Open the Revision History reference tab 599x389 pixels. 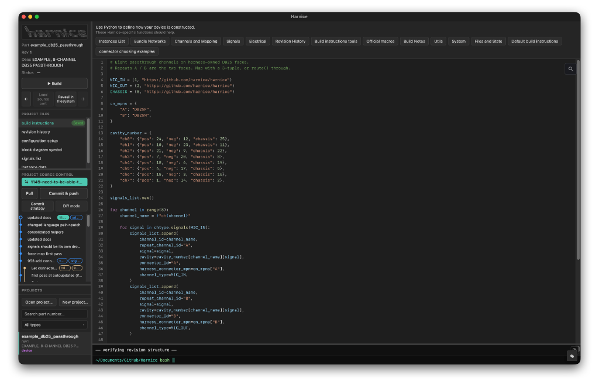290,41
